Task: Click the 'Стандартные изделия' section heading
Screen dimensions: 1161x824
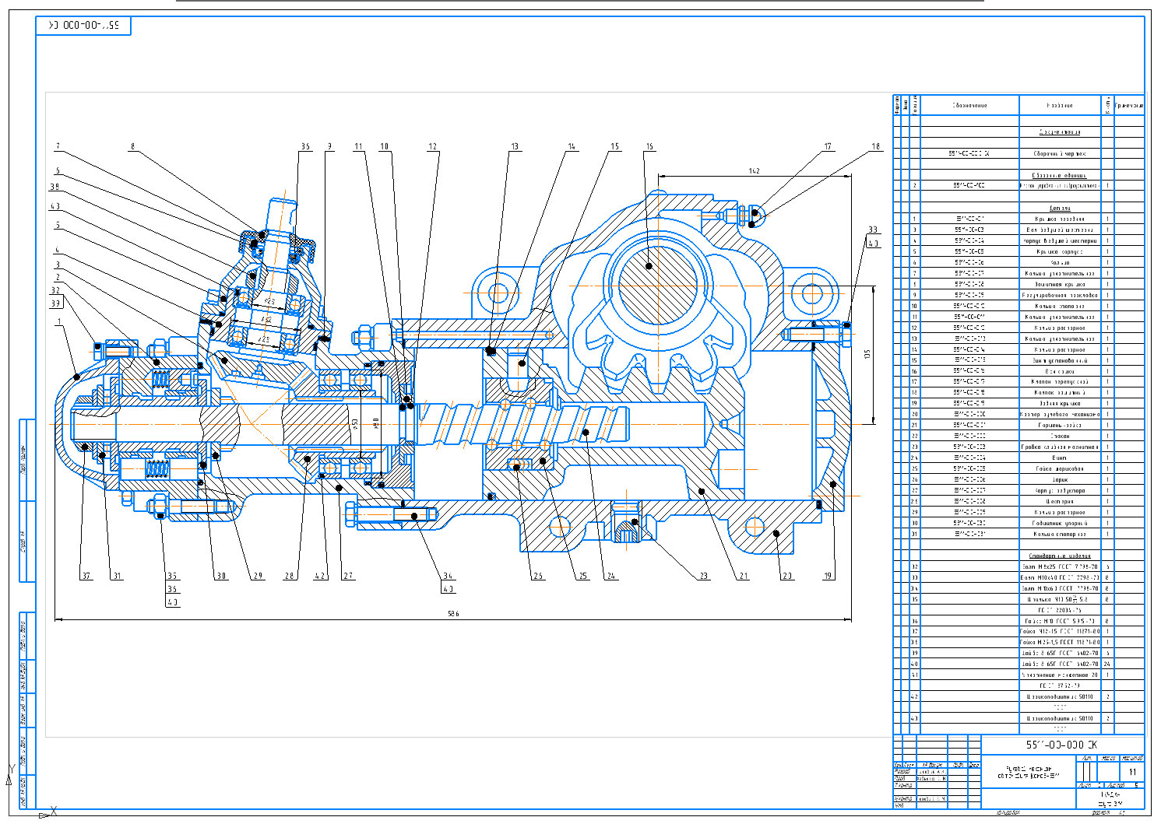Action: click(1060, 556)
